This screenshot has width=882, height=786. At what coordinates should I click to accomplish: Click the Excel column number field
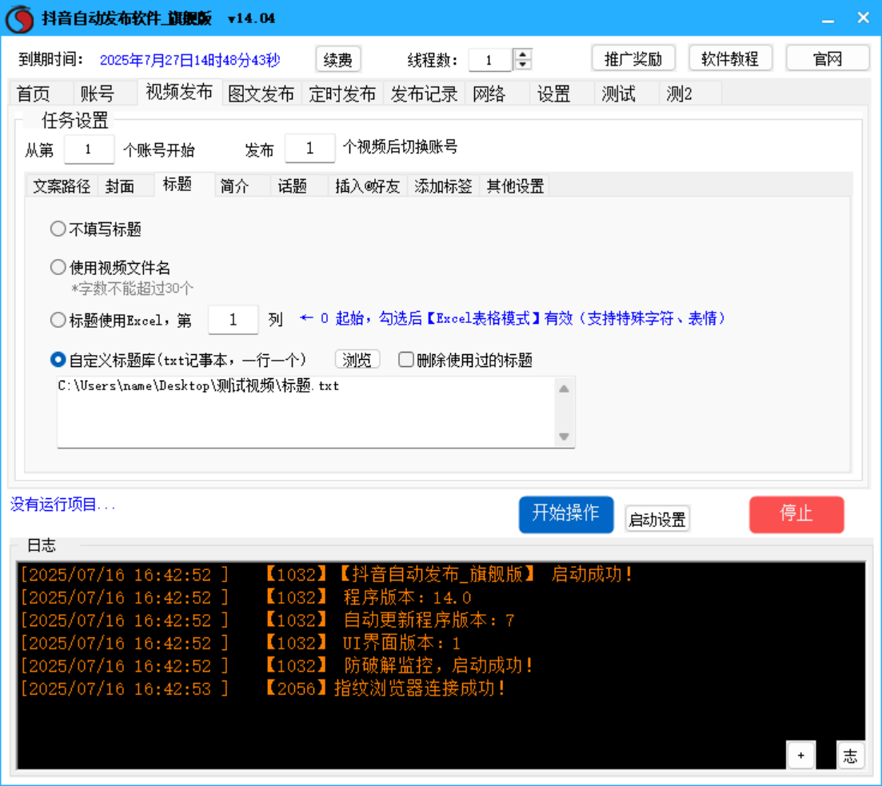click(x=233, y=320)
